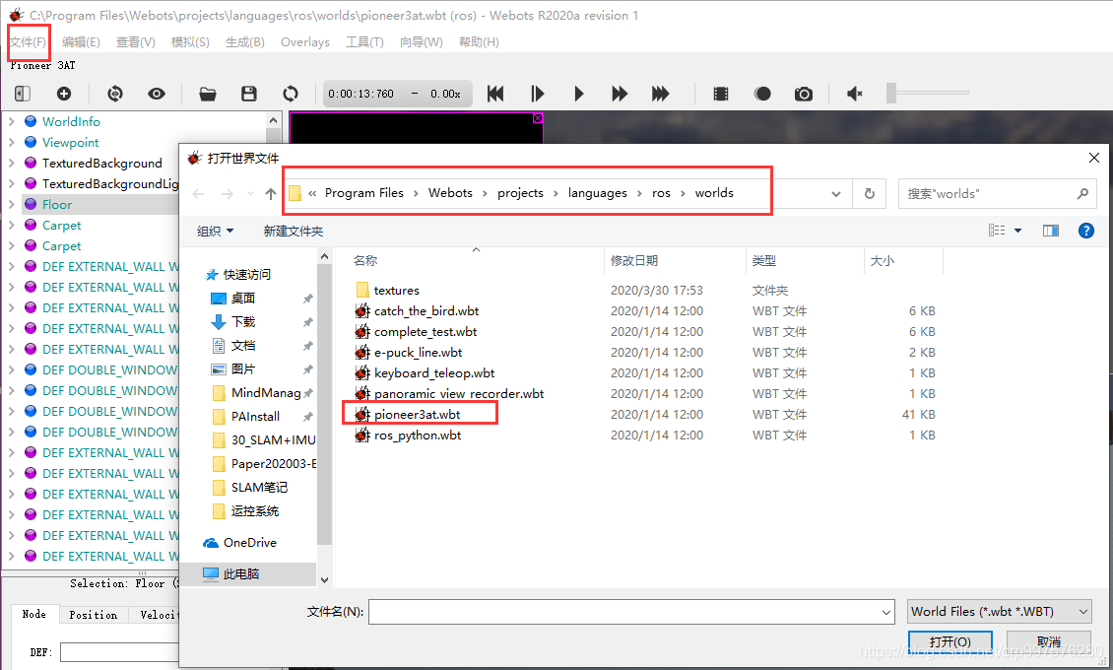The height and width of the screenshot is (670, 1113).
Task: Go up one folder in dialog
Action: click(x=271, y=194)
